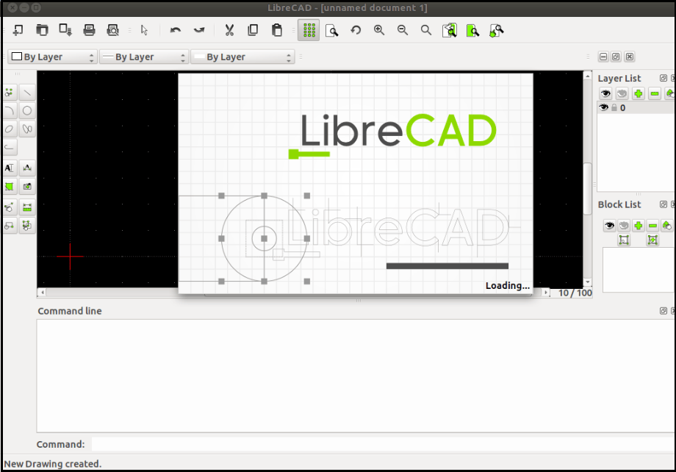Toggle visibility of layer 0
Viewport: 676px width, 472px height.
(603, 107)
